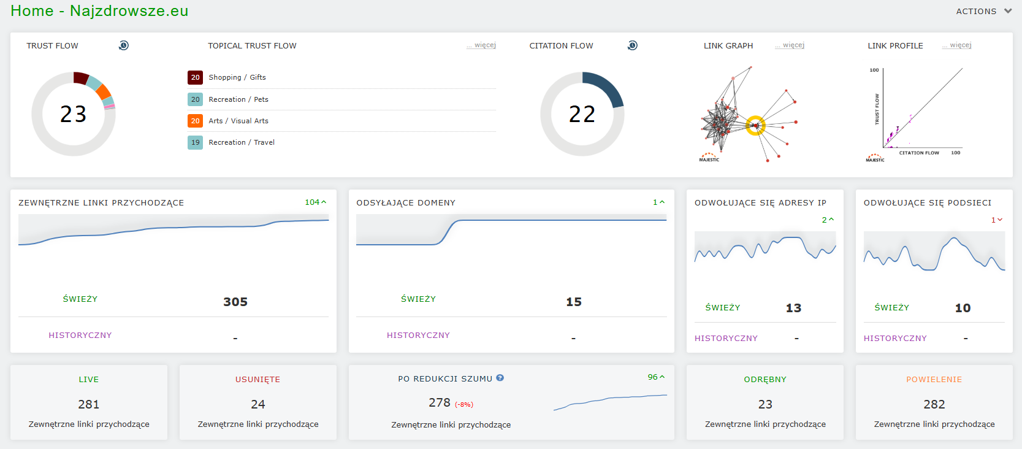The image size is (1022, 449).
Task: Select the USUNIĘTE deleted links tile
Action: click(258, 402)
